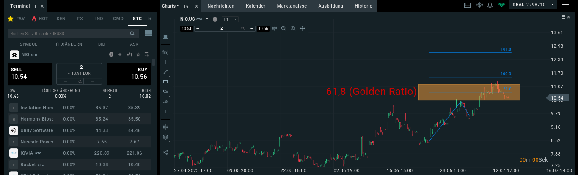The width and height of the screenshot is (578, 175).
Task: Show NIO.US instrument information in chart
Action: coord(215,19)
